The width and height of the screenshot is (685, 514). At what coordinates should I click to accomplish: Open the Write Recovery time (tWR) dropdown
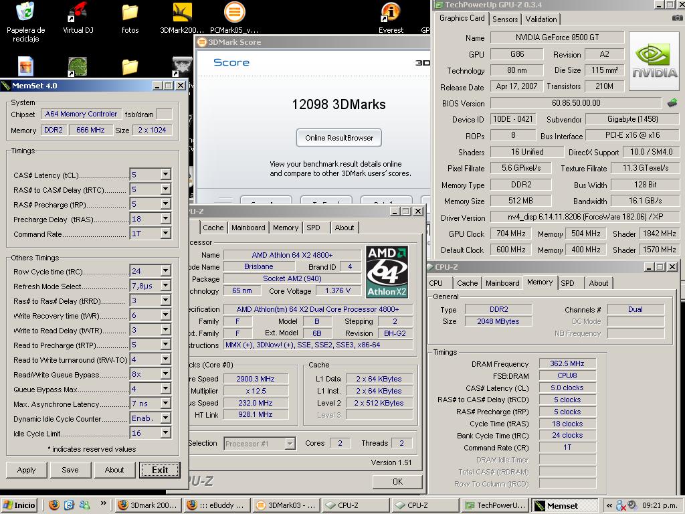[166, 315]
